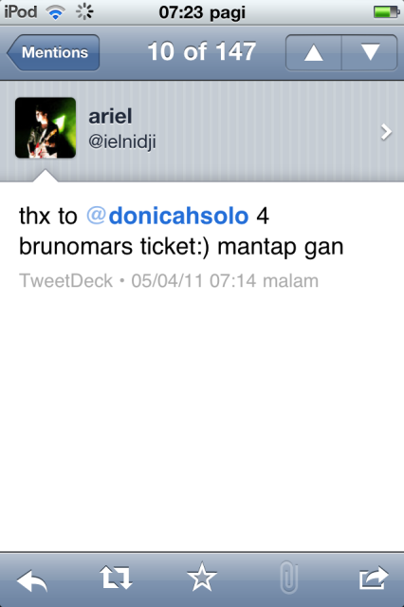This screenshot has height=607, width=404.
Task: Expand profile details with right chevron
Action: pos(386,132)
